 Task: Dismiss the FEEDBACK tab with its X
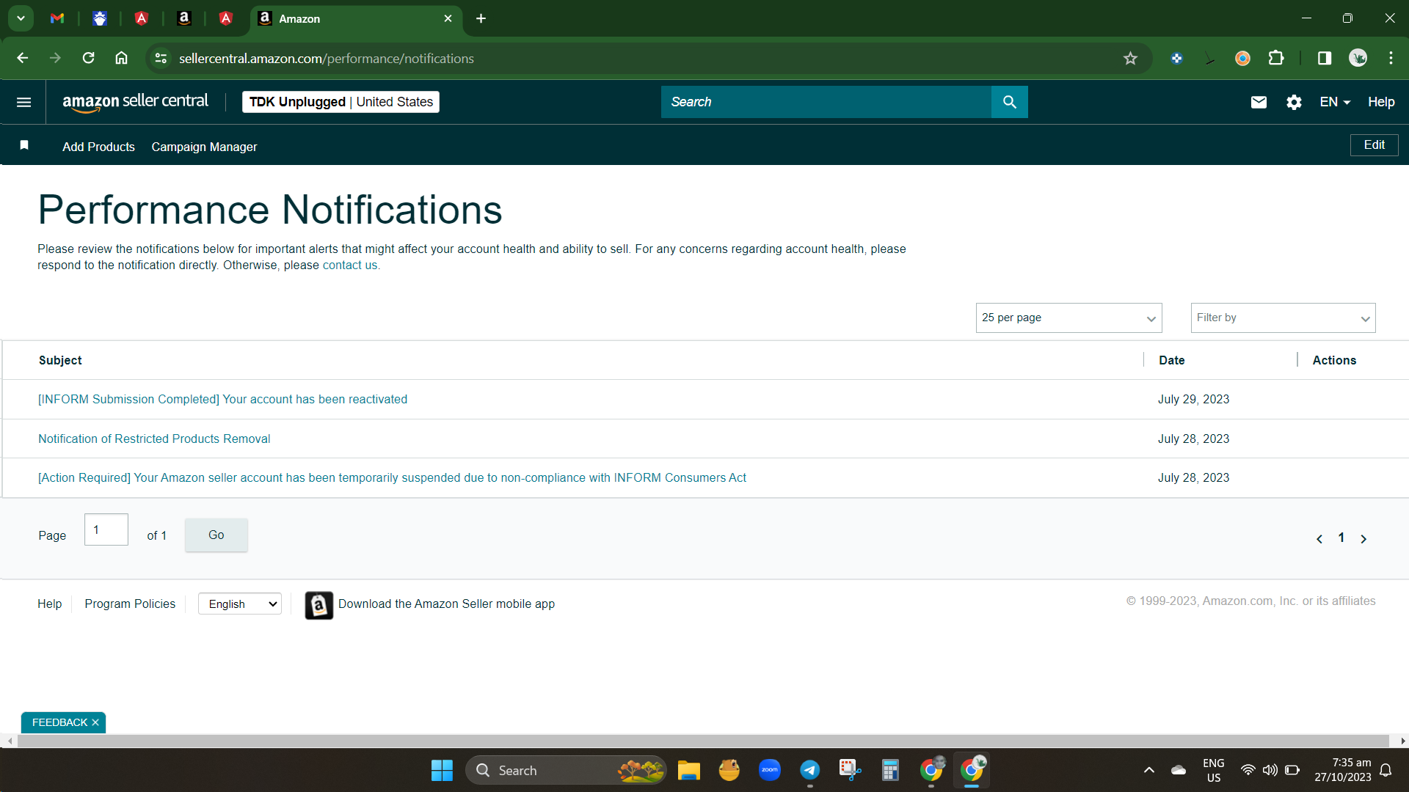coord(95,722)
